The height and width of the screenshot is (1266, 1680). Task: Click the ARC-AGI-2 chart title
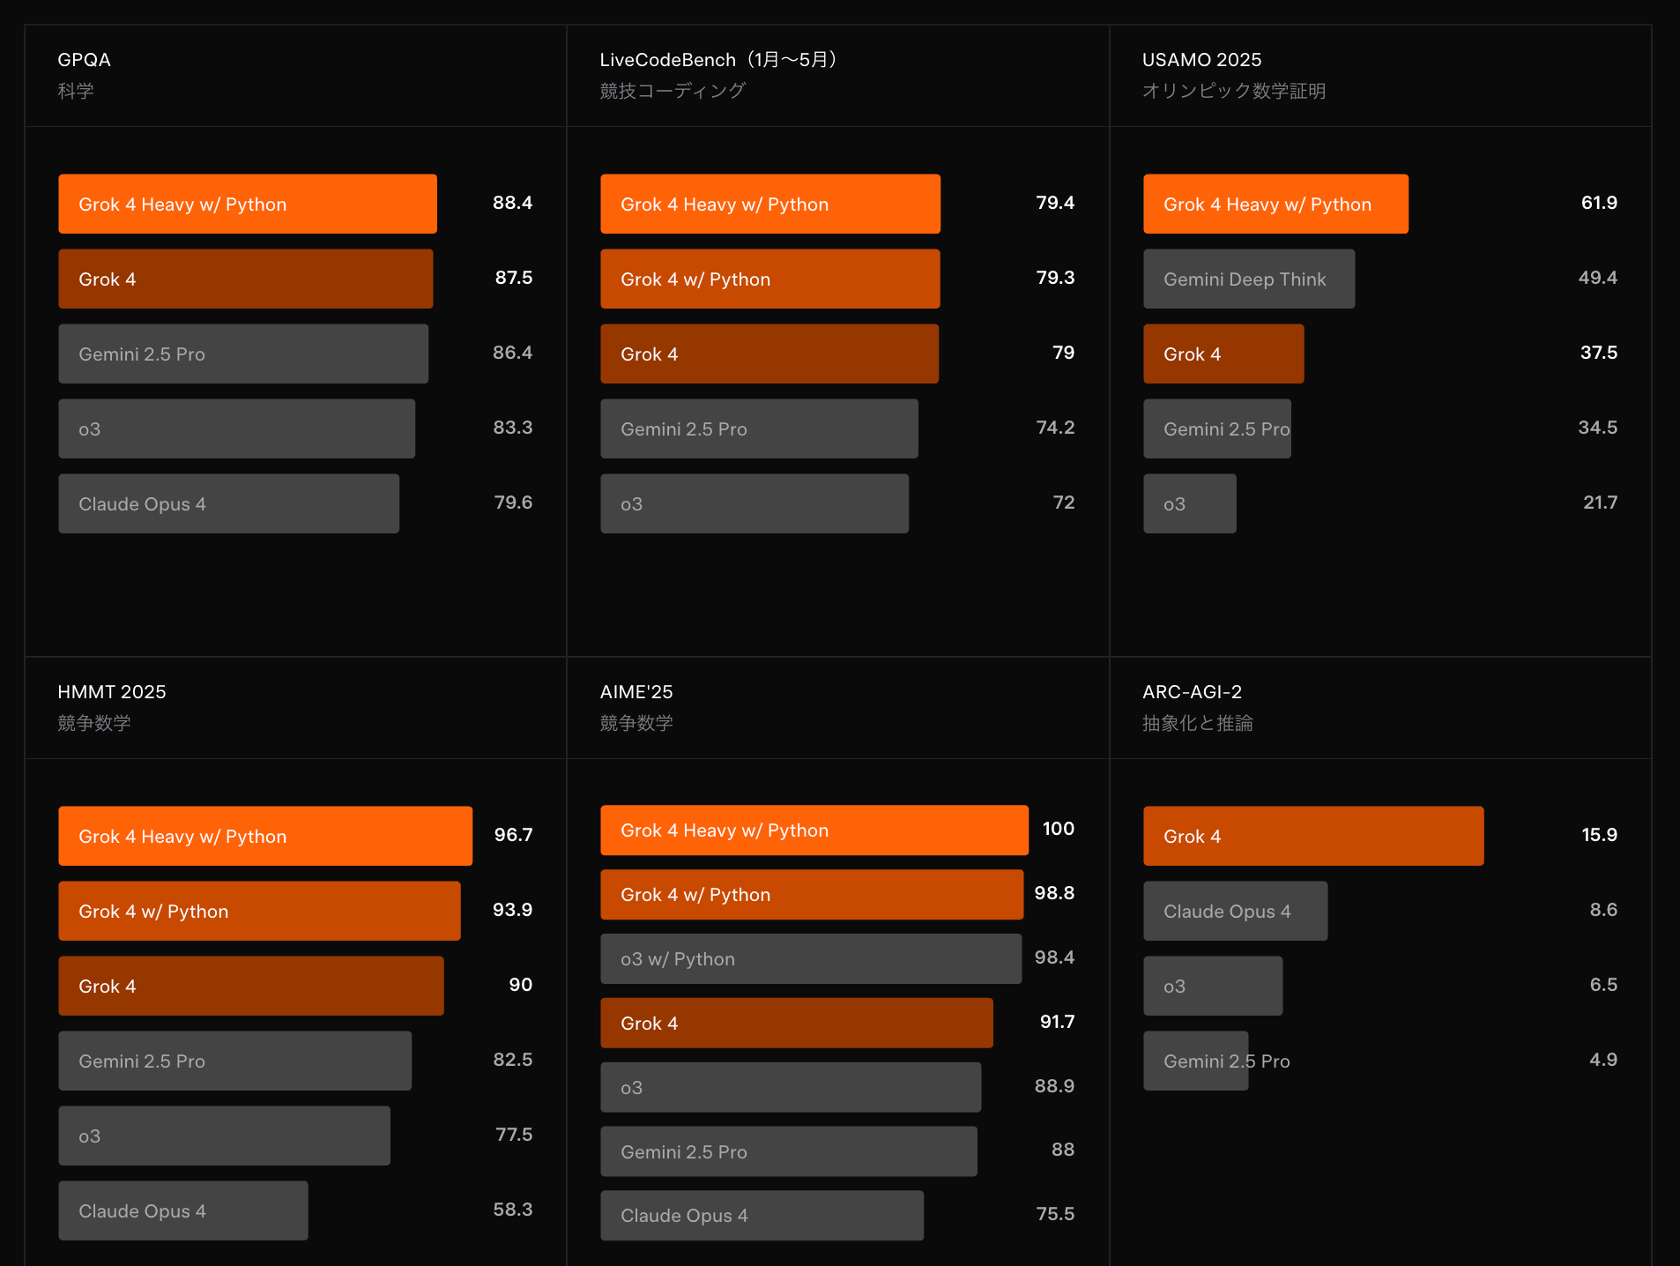point(1192,692)
